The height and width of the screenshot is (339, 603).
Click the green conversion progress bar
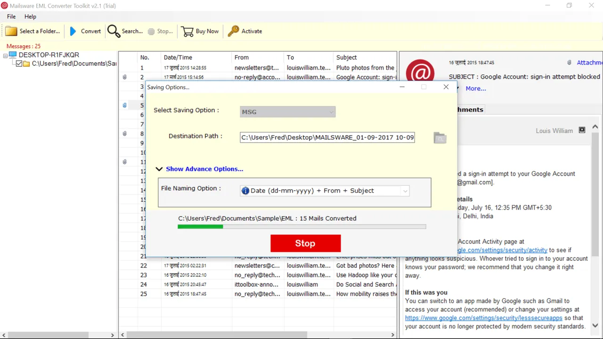coord(301,226)
